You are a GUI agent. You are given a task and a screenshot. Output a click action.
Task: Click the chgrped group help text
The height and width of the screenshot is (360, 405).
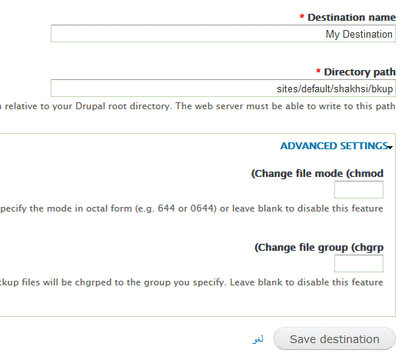(x=191, y=282)
